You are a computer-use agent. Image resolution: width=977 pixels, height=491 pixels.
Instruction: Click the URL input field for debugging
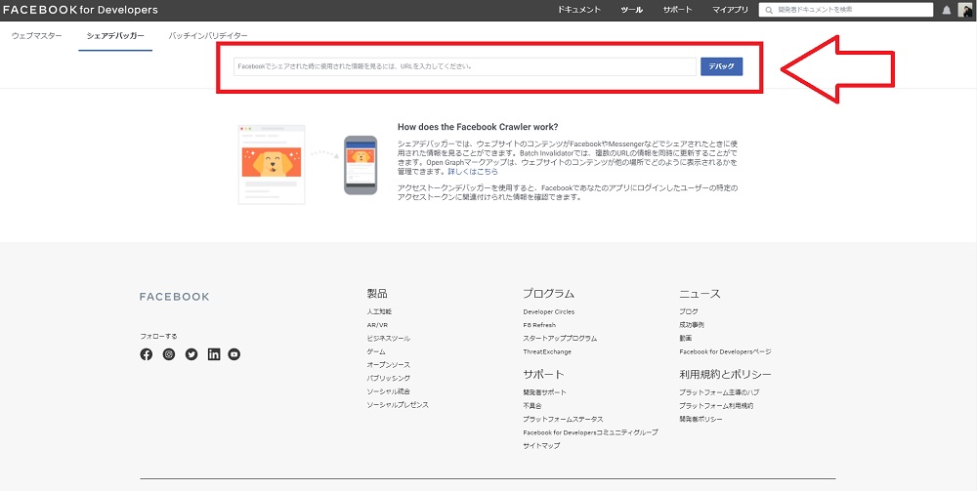(x=465, y=66)
